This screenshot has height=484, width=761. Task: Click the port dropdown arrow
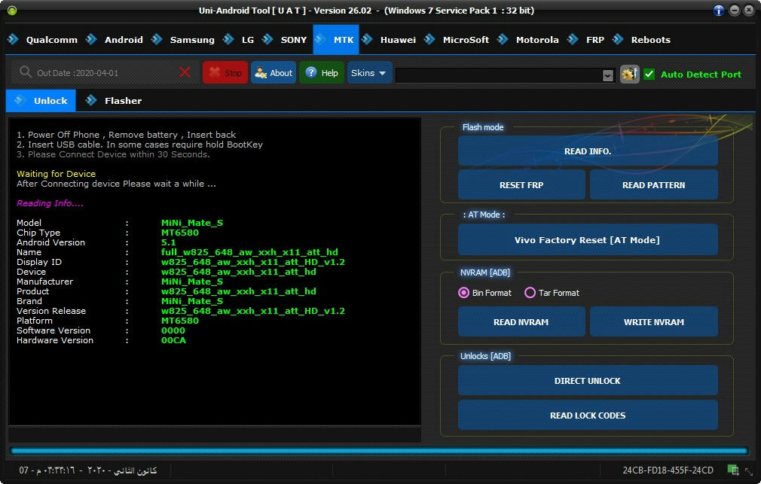coord(607,76)
